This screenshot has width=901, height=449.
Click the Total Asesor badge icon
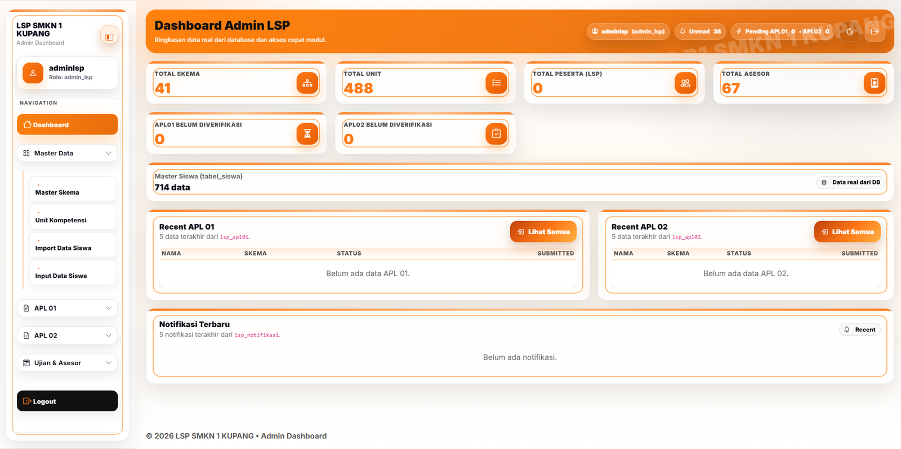point(875,83)
